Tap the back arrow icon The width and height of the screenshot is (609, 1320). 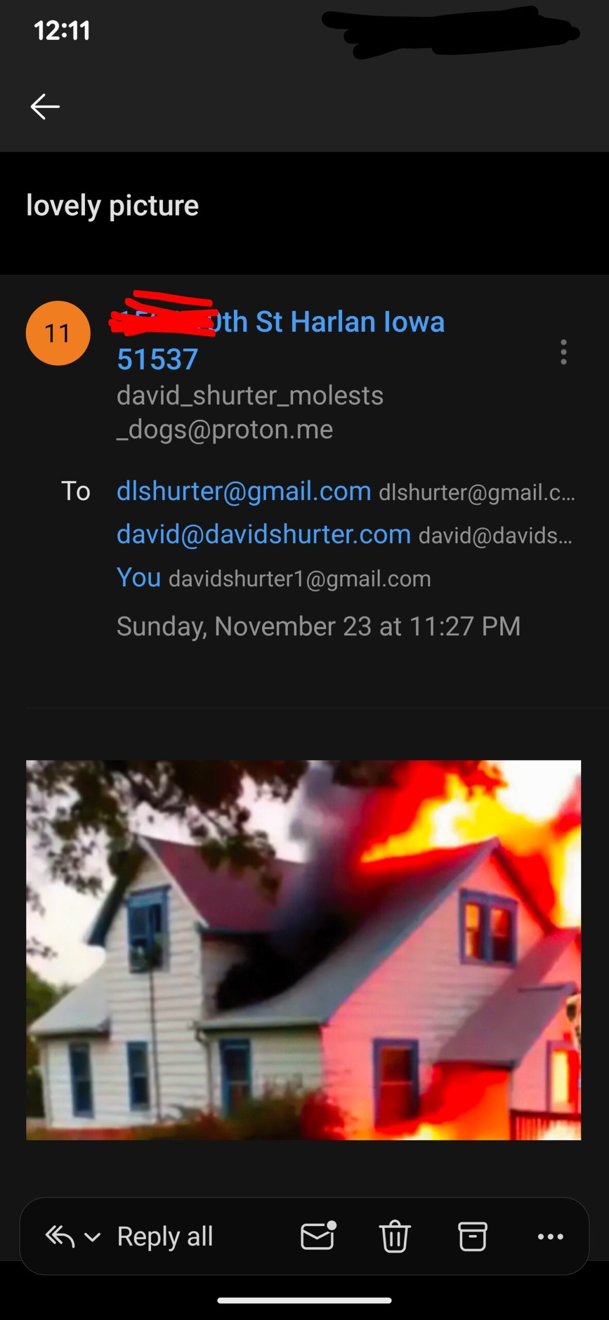pyautogui.click(x=45, y=107)
